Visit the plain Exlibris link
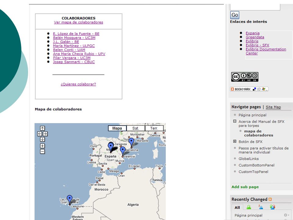The width and height of the screenshot is (293, 220). click(x=252, y=41)
